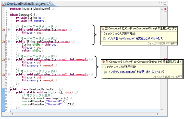185x119 pixels.
Task: Click the Java file icon on editor tab
Action: coord(4,4)
